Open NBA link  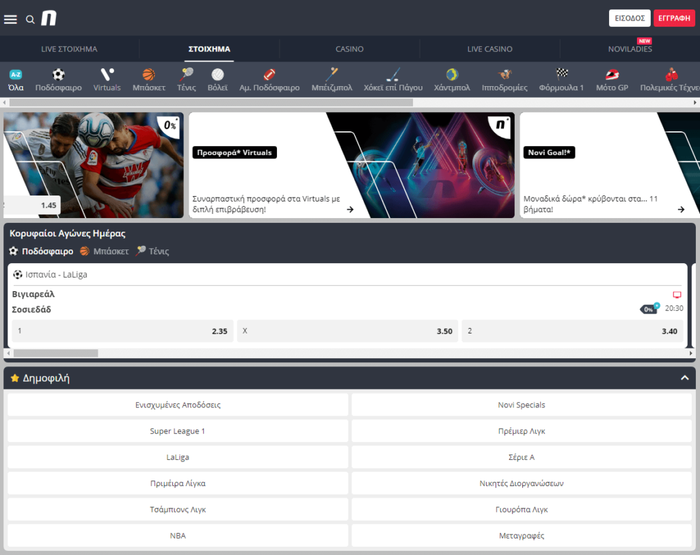tap(178, 536)
